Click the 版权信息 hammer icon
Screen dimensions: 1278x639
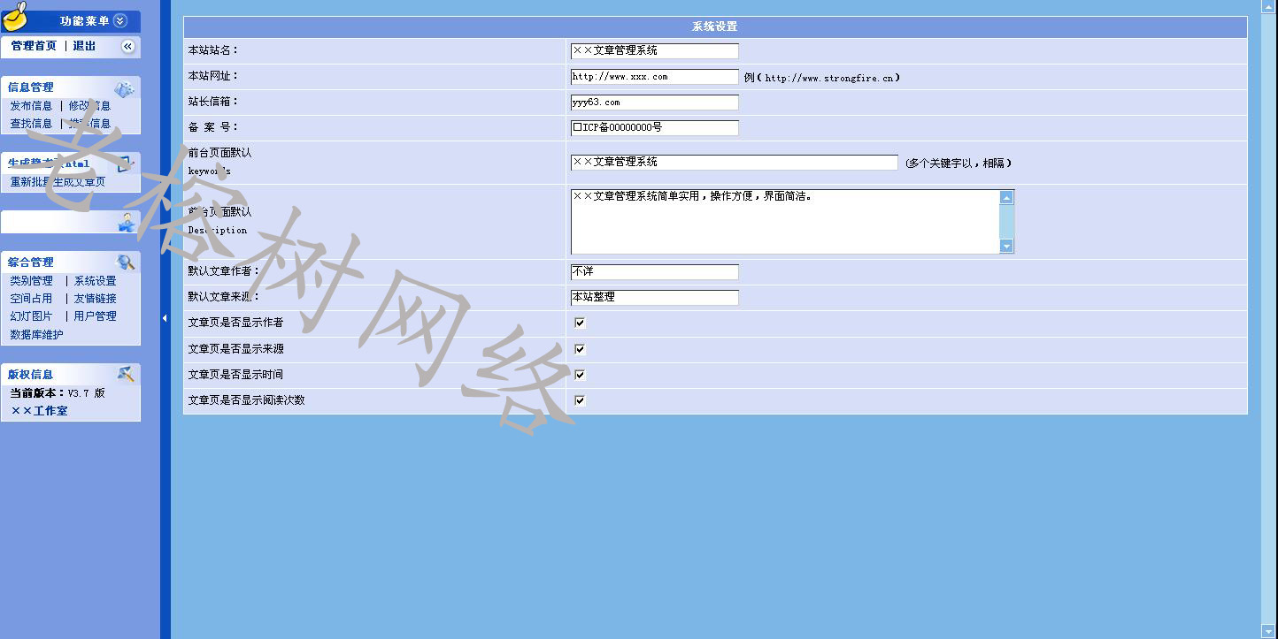(x=126, y=374)
